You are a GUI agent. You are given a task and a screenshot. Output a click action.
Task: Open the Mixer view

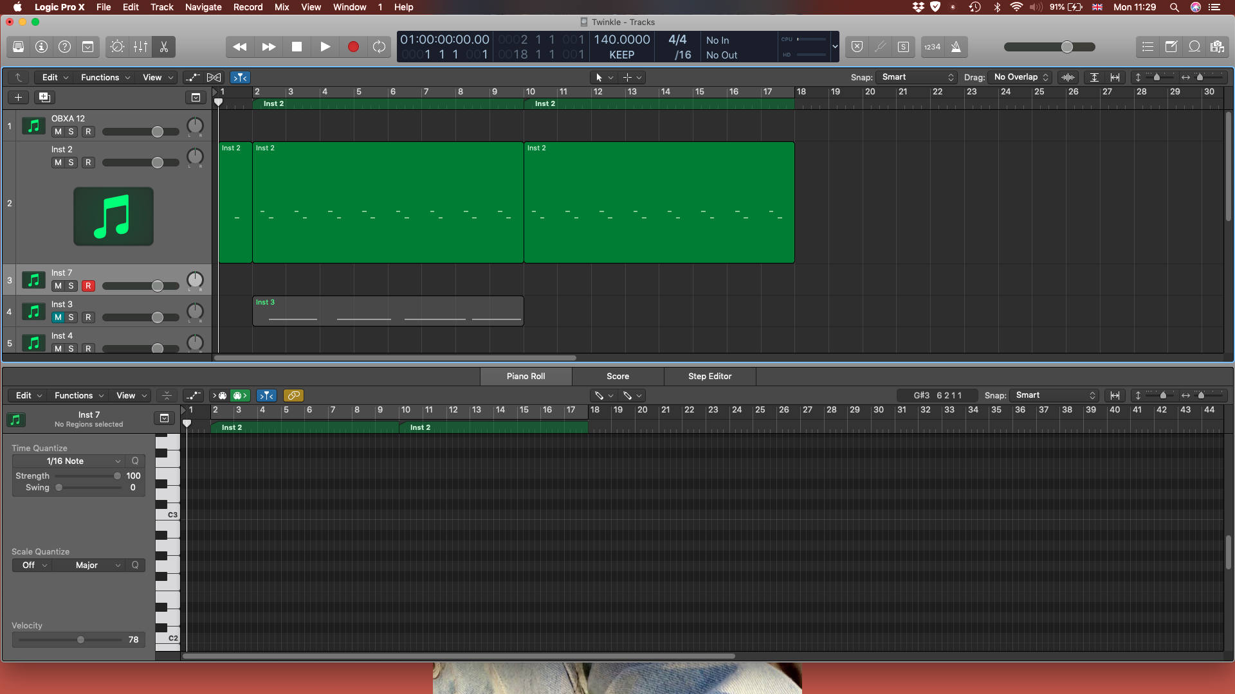pyautogui.click(x=140, y=46)
